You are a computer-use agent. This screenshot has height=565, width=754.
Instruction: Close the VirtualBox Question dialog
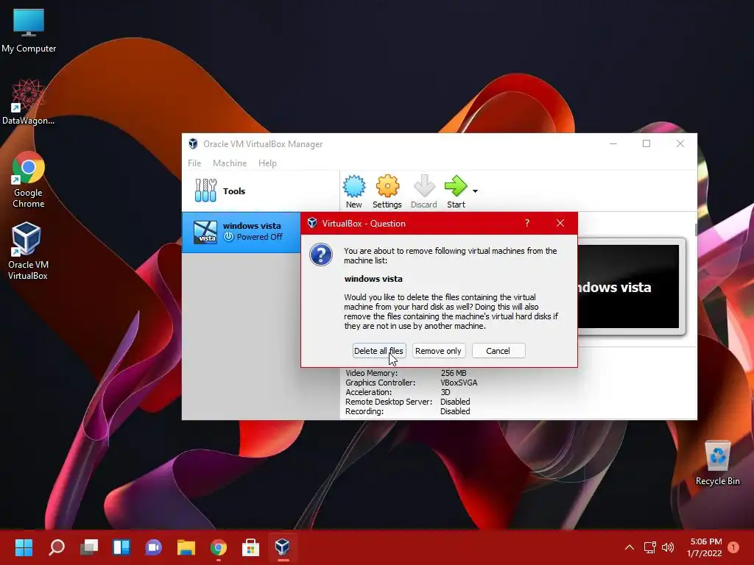(560, 223)
